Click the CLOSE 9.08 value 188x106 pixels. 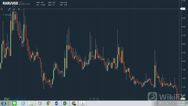pyautogui.click(x=66, y=2)
